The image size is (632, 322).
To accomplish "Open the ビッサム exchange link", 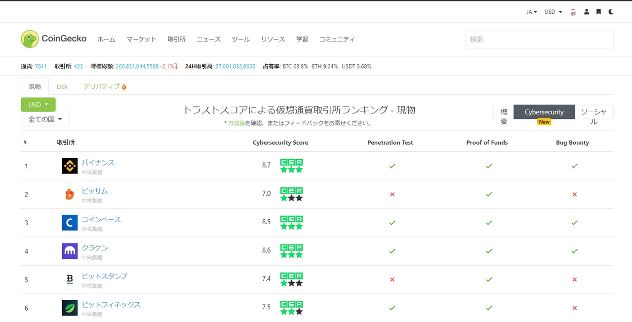I will pyautogui.click(x=94, y=191).
